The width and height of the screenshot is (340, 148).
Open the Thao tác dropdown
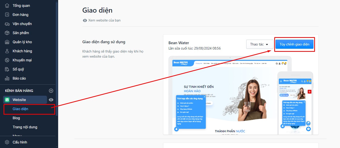tap(260, 44)
